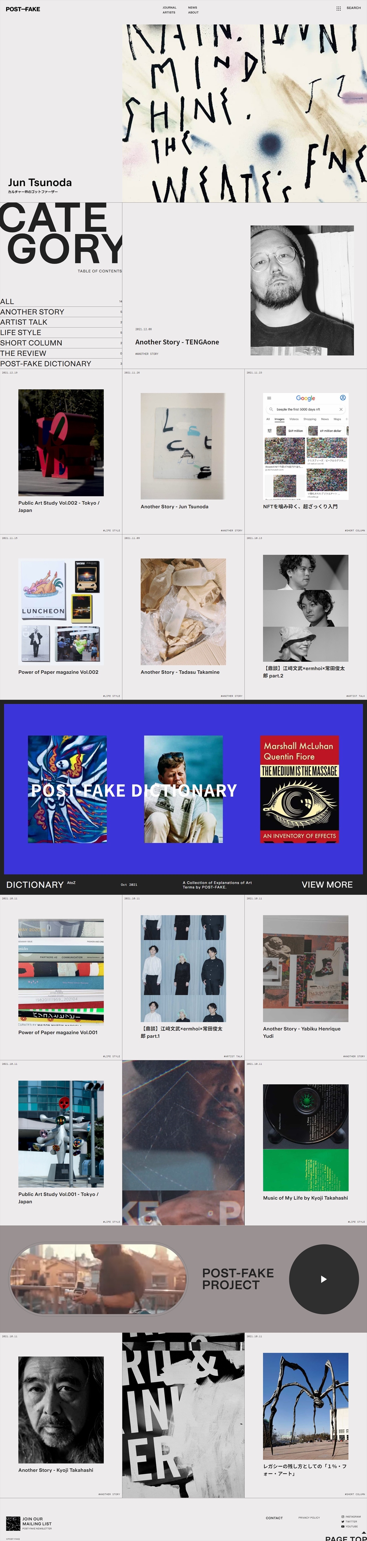Viewport: 367px width, 1541px height.
Task: Open the red LOVE sculpture thumbnail
Action: pos(61,443)
